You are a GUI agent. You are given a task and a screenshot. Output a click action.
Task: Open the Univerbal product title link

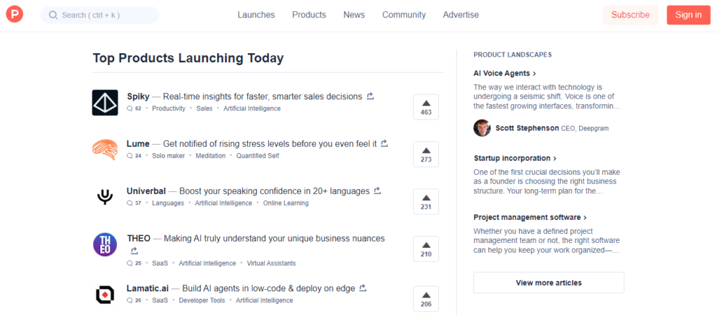coord(146,191)
